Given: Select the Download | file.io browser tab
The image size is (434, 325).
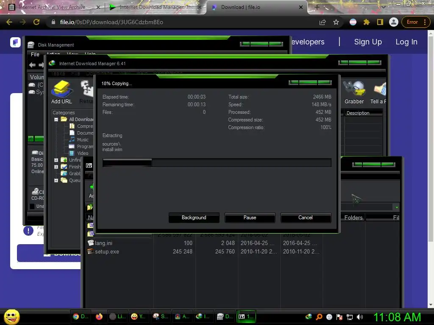Looking at the screenshot, I should click(x=240, y=7).
